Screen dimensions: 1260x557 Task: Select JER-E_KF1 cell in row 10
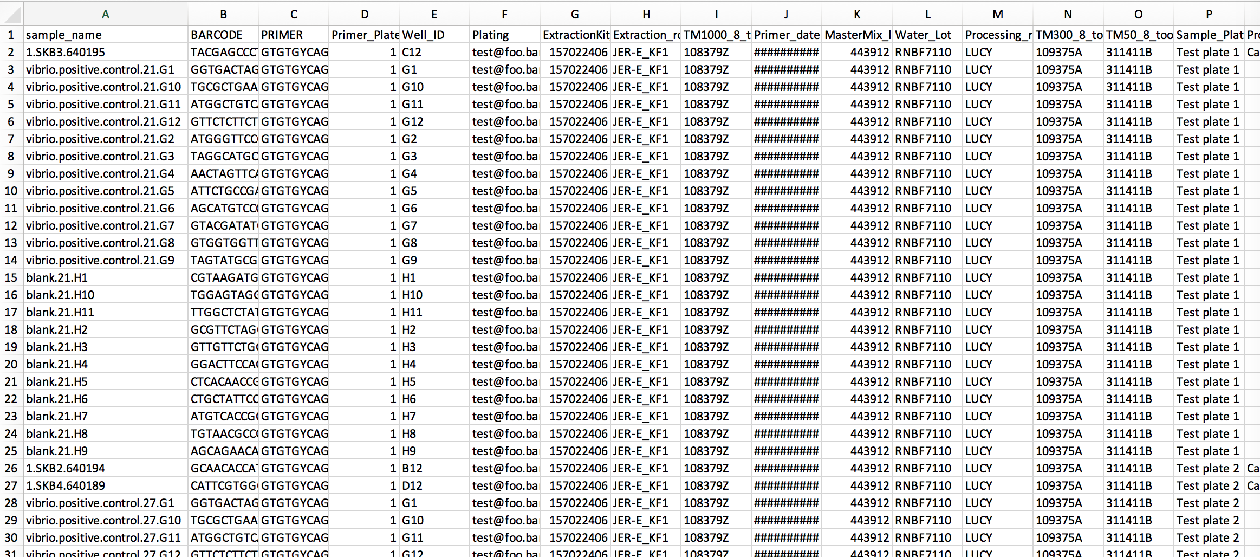(x=646, y=191)
